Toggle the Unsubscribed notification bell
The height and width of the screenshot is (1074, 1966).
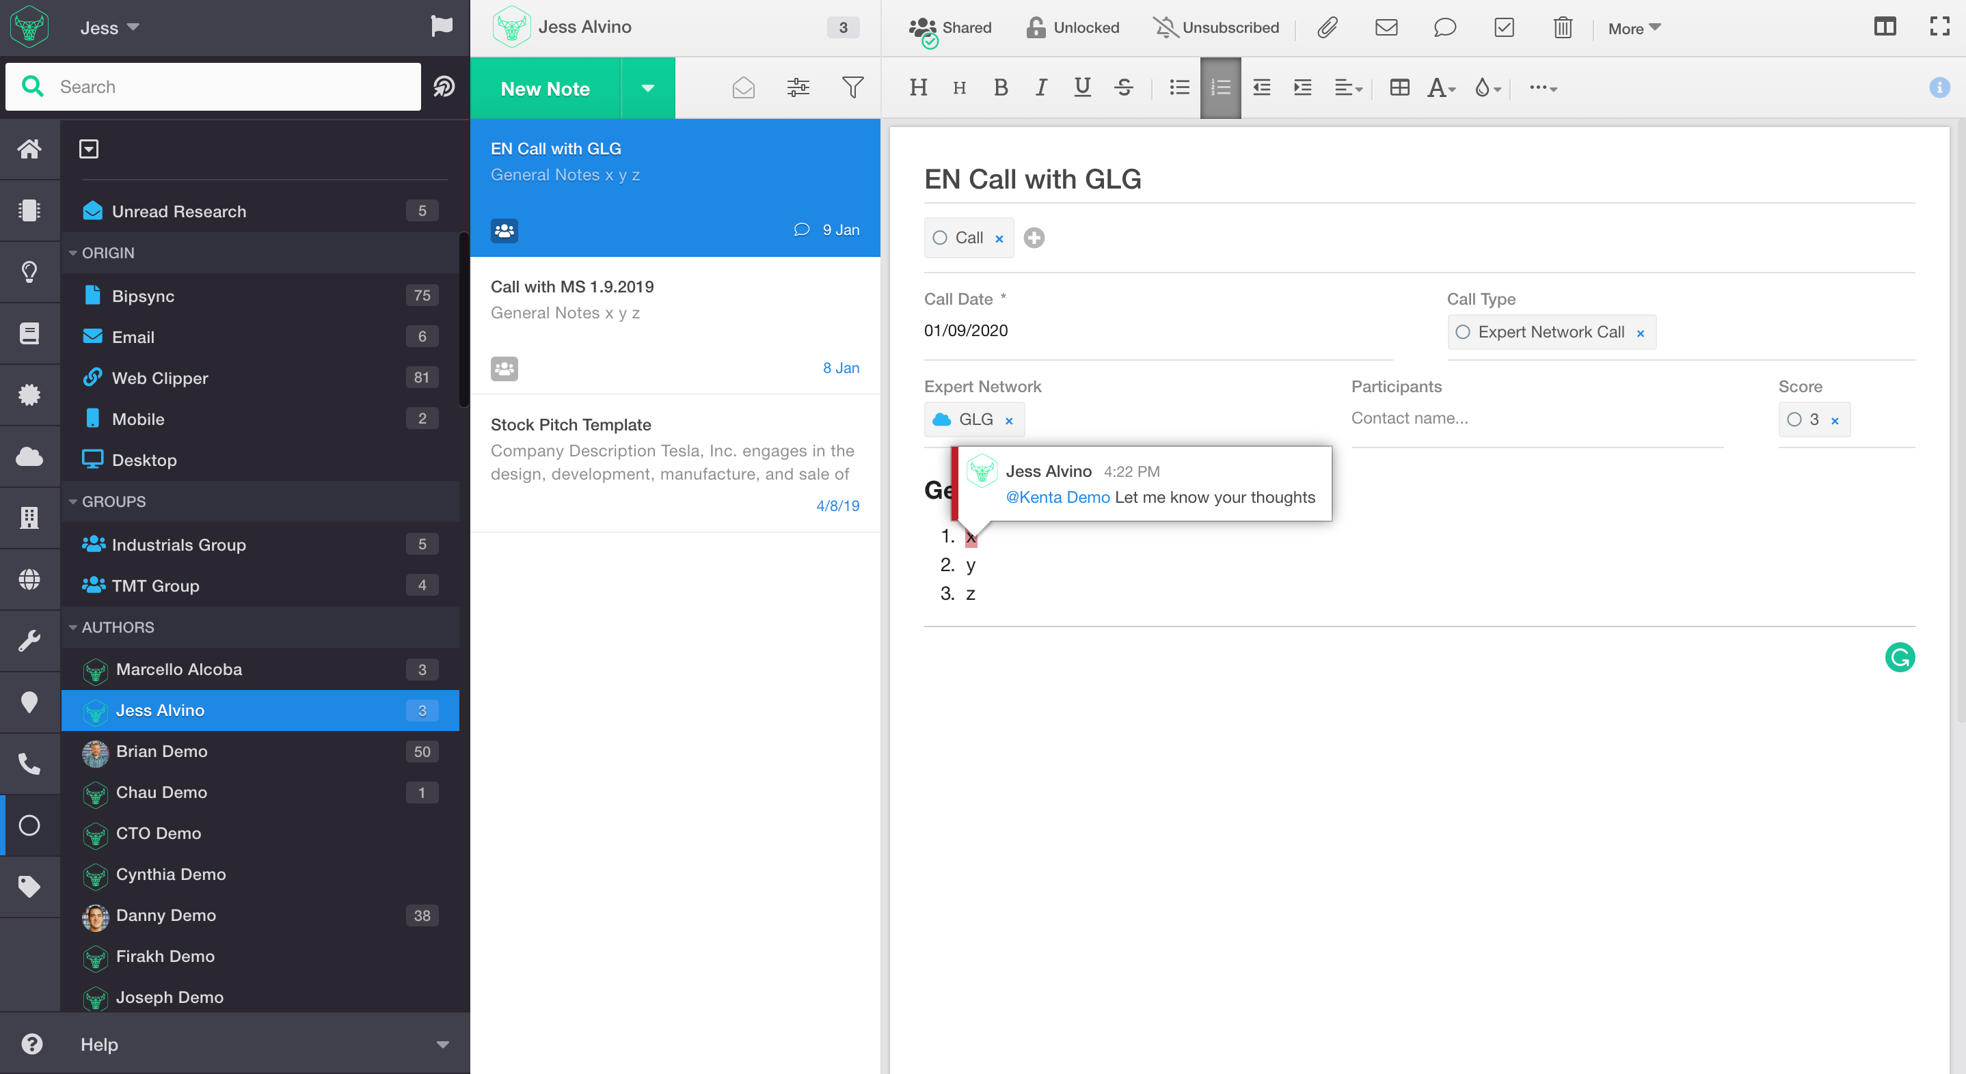pyautogui.click(x=1216, y=28)
